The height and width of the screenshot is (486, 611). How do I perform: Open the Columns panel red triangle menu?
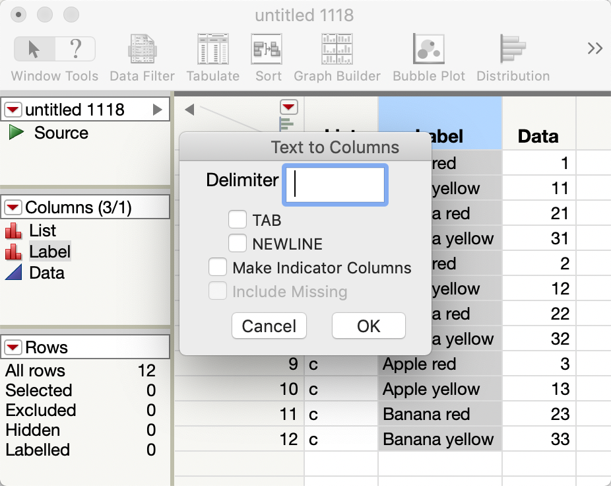coord(13,207)
